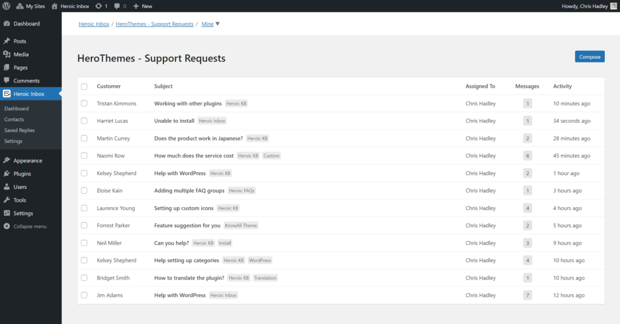Screen dimensions: 620x324
Task: Open 'Adding multiple FAQ groups' conversation
Action: [190, 190]
